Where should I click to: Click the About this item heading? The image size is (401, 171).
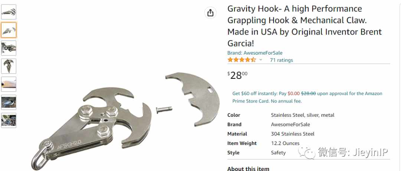(x=248, y=168)
